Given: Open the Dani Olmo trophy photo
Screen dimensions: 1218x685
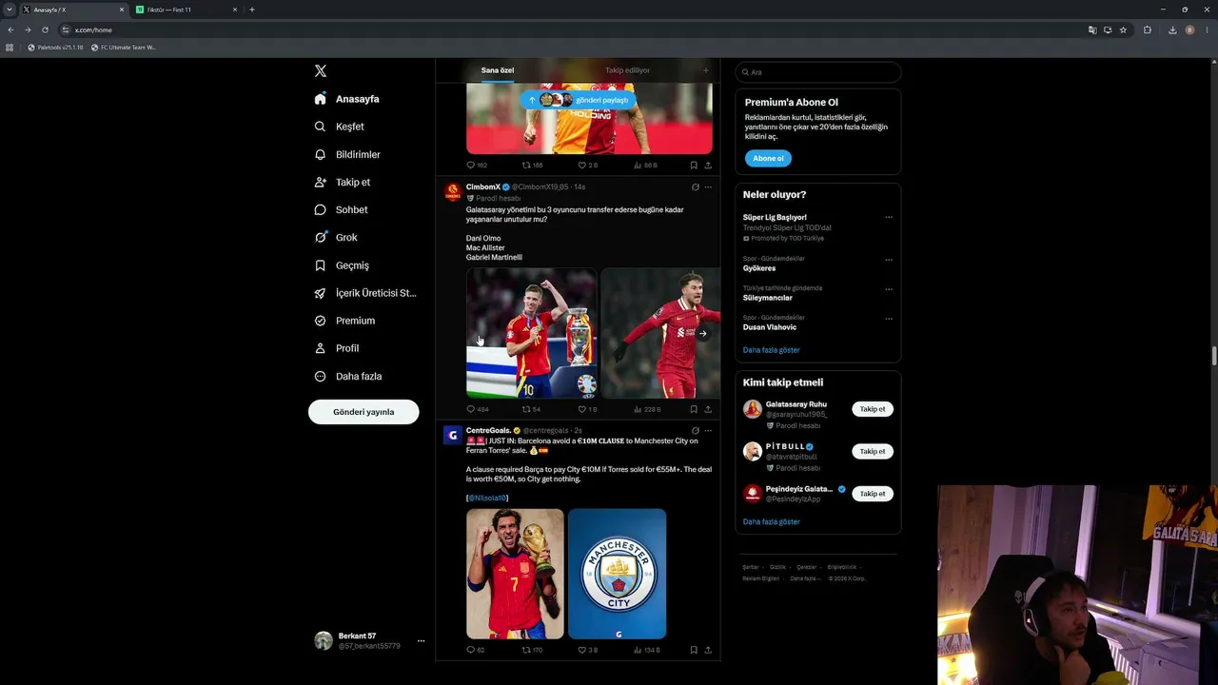Looking at the screenshot, I should 532,333.
